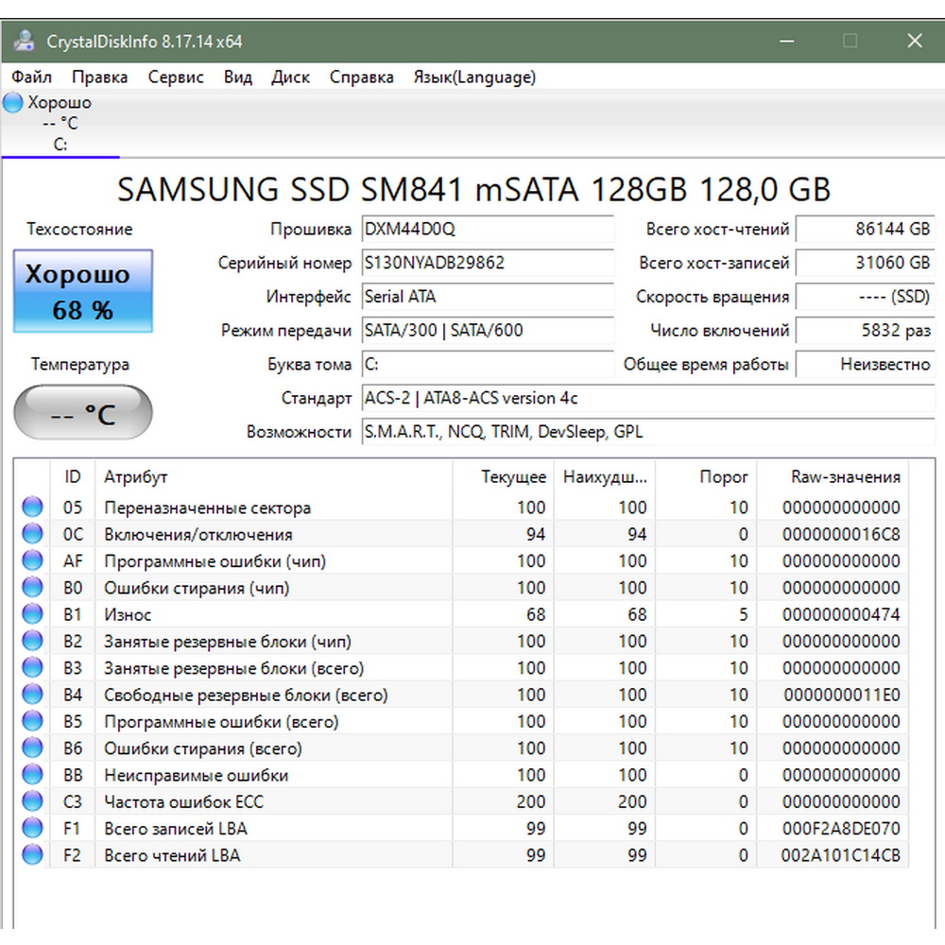This screenshot has height=945, width=945.
Task: Click the blue status orb beside Износ
Action: click(33, 614)
